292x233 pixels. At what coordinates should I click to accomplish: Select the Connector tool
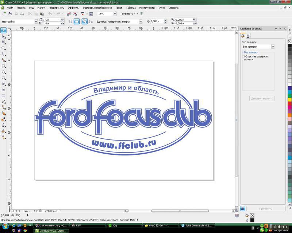click(3, 107)
